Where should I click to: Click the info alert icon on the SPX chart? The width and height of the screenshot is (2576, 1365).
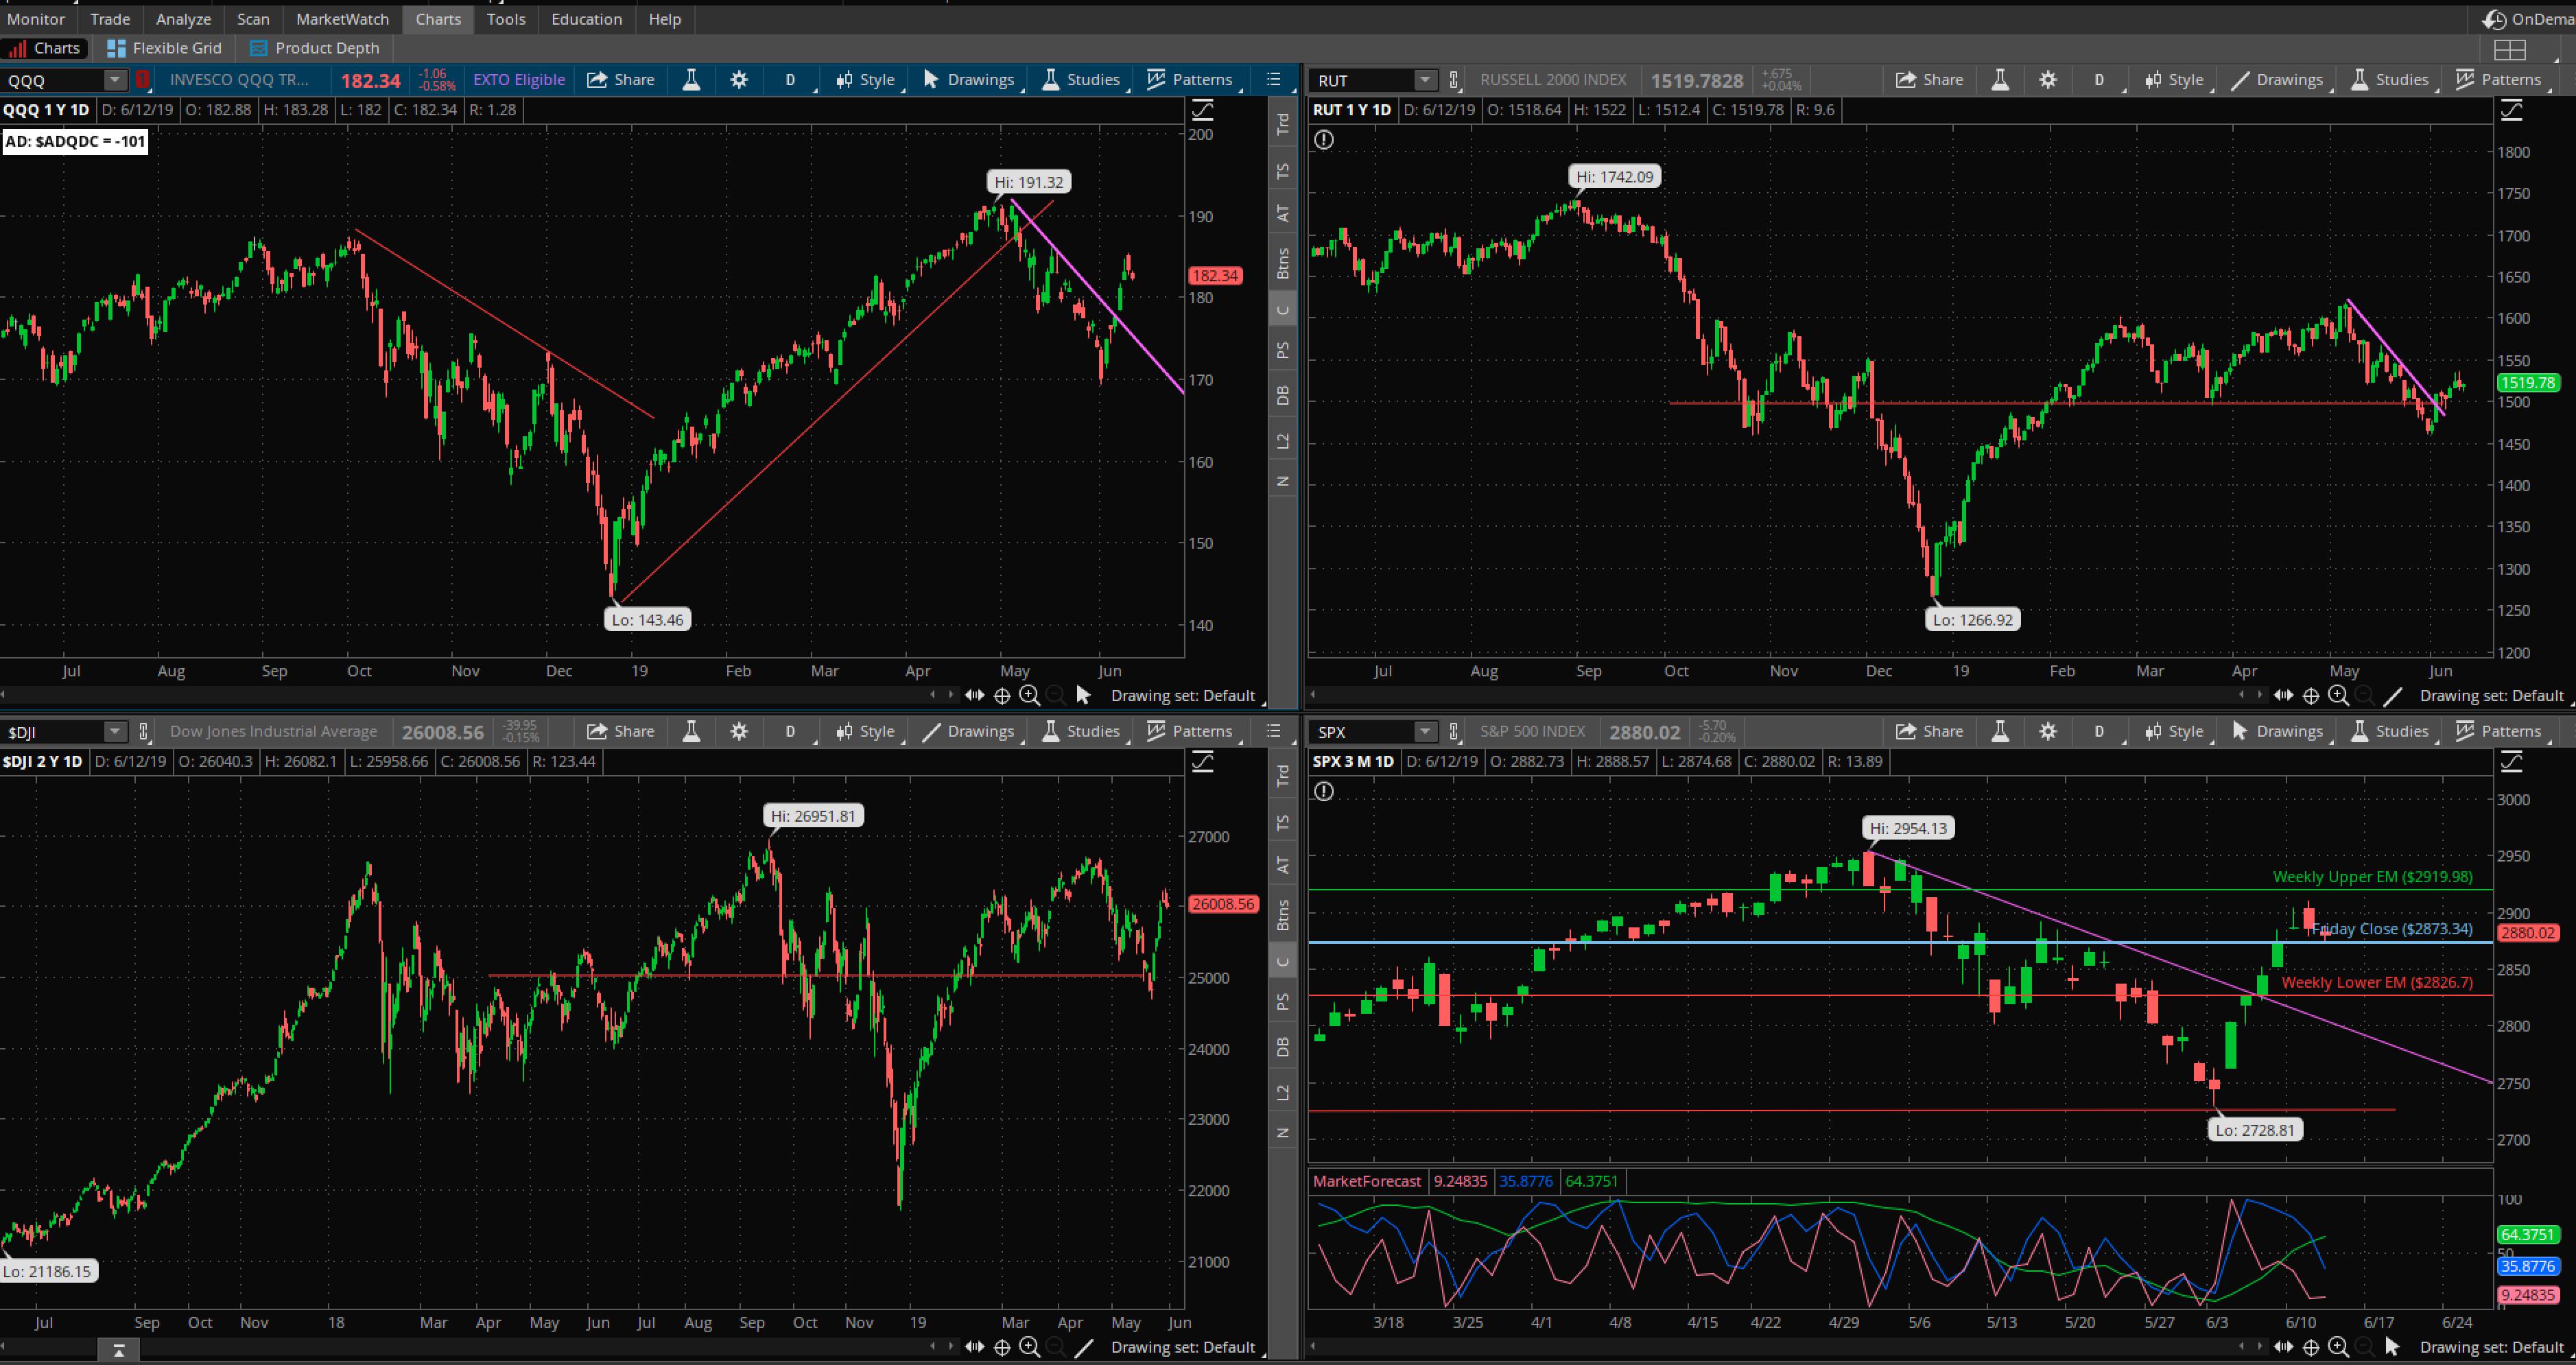pyautogui.click(x=1324, y=792)
